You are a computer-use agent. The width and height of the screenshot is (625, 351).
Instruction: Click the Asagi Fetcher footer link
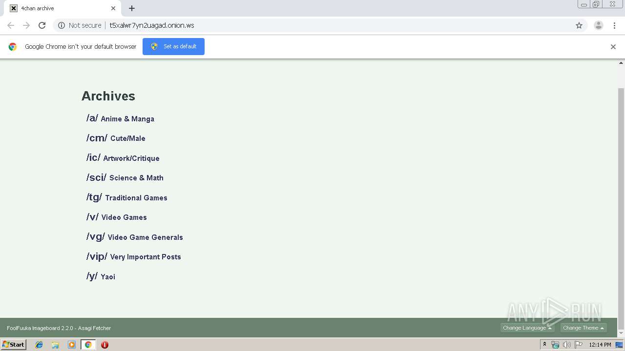pyautogui.click(x=95, y=328)
